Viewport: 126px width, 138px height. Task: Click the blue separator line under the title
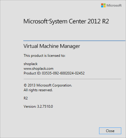coord(74,41)
